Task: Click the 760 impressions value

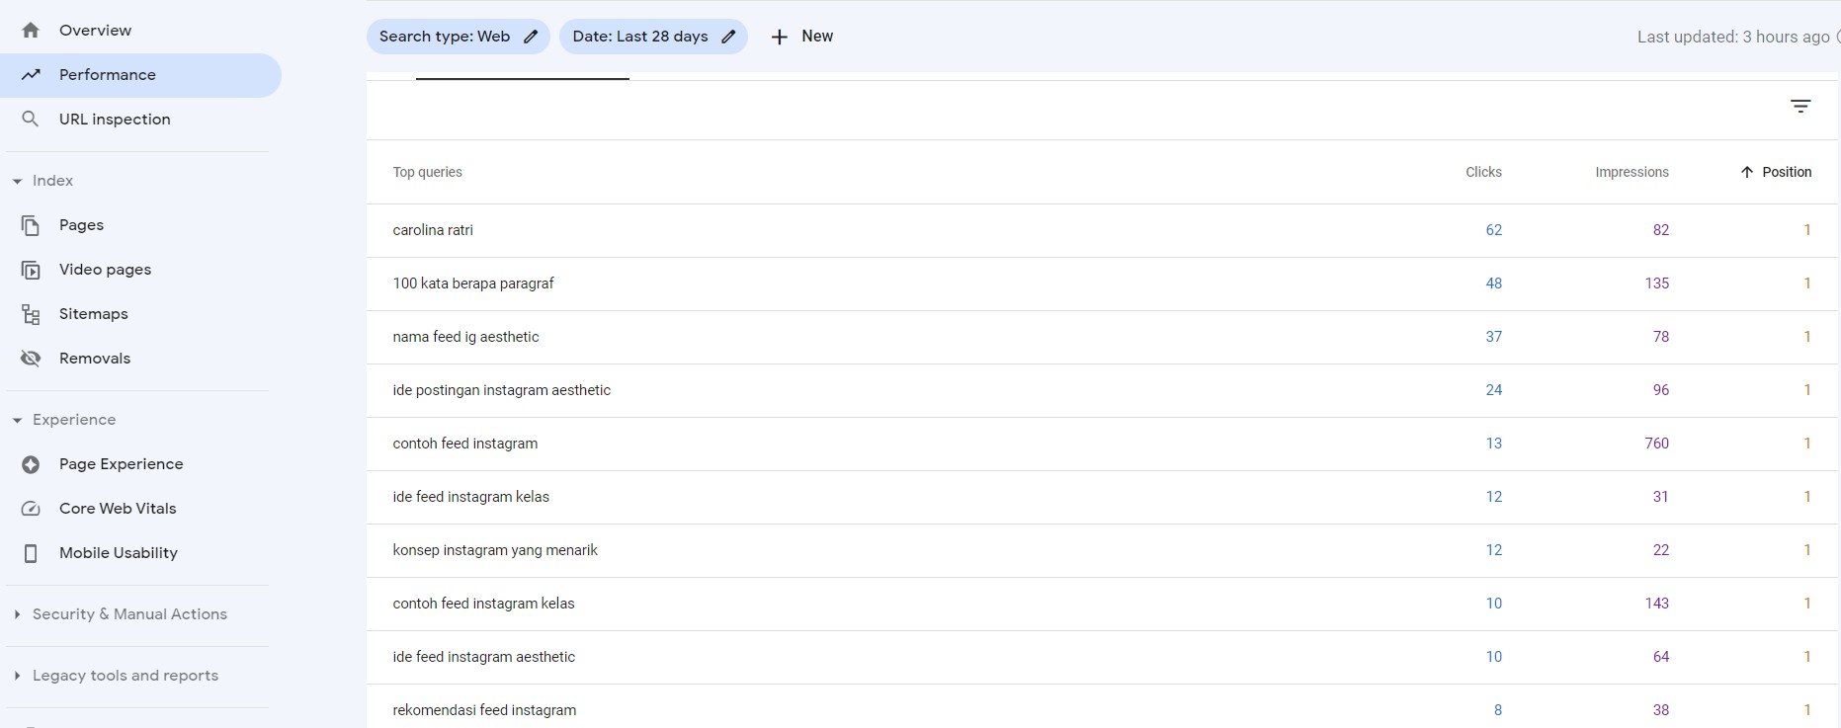Action: pyautogui.click(x=1657, y=444)
